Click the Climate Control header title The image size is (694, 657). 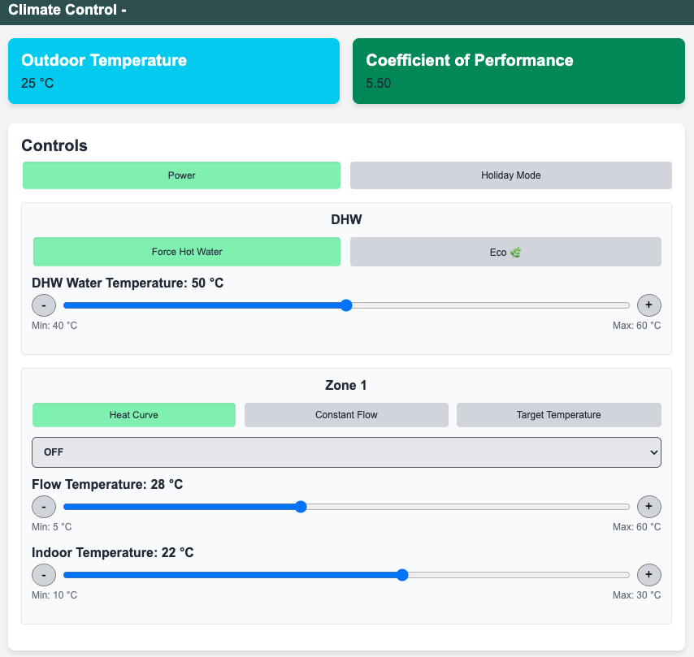[x=67, y=11]
